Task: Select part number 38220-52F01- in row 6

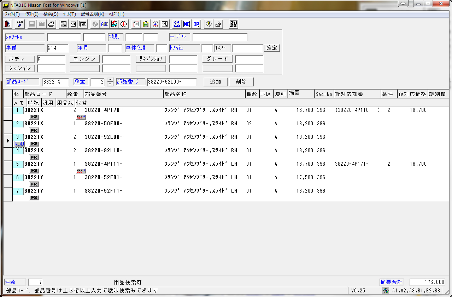Action: point(104,177)
